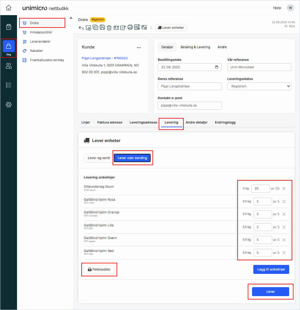Open the Kunde three-dot menu

(139, 48)
